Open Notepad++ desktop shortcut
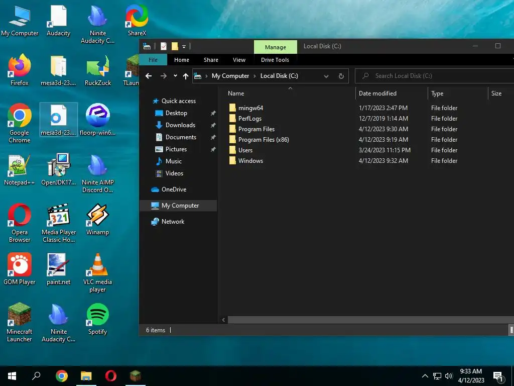514x386 pixels. pos(20,170)
